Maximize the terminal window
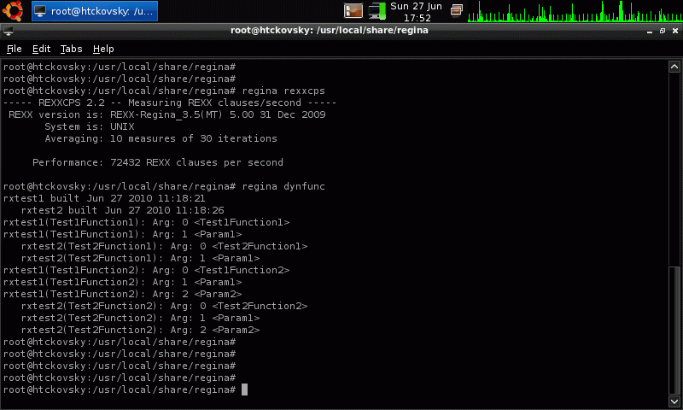Viewport: 683px width, 410px height. coord(660,31)
